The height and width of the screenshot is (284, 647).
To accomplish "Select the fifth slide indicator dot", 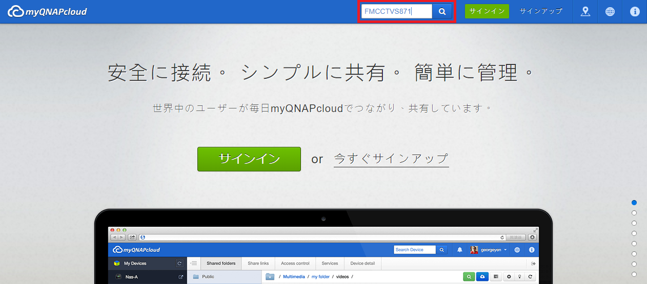I will tap(634, 244).
